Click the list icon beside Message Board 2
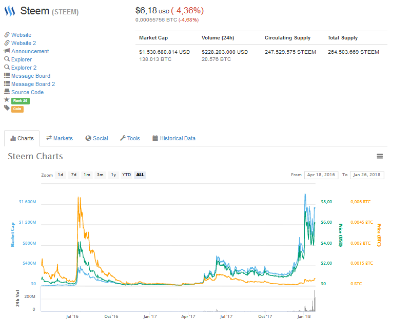Screen dimensions: 410x321 pos(7,84)
